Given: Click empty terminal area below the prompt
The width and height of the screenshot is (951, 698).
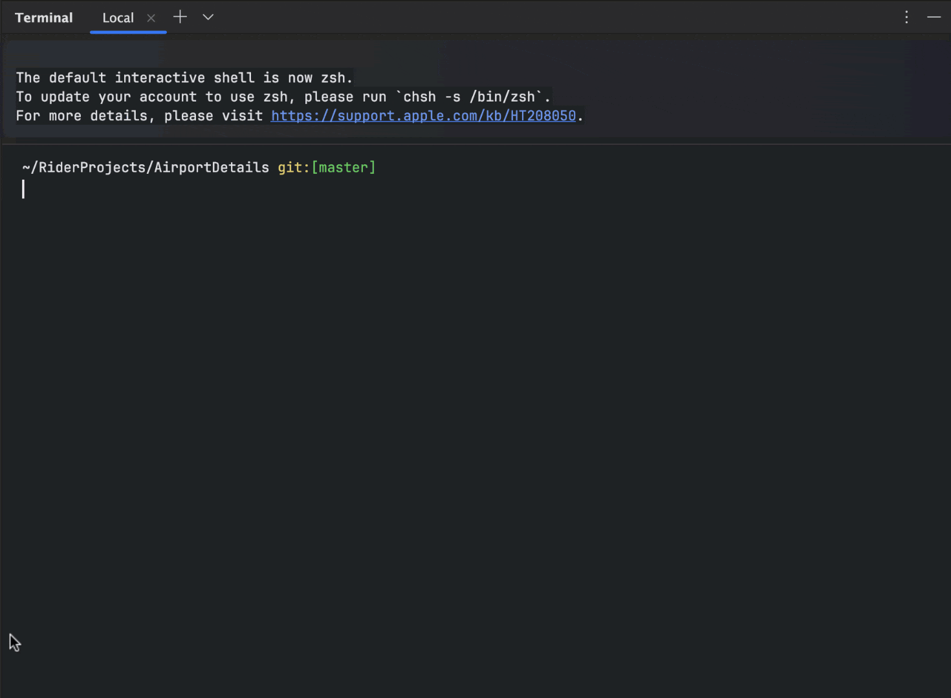Looking at the screenshot, I should pyautogui.click(x=453, y=420).
